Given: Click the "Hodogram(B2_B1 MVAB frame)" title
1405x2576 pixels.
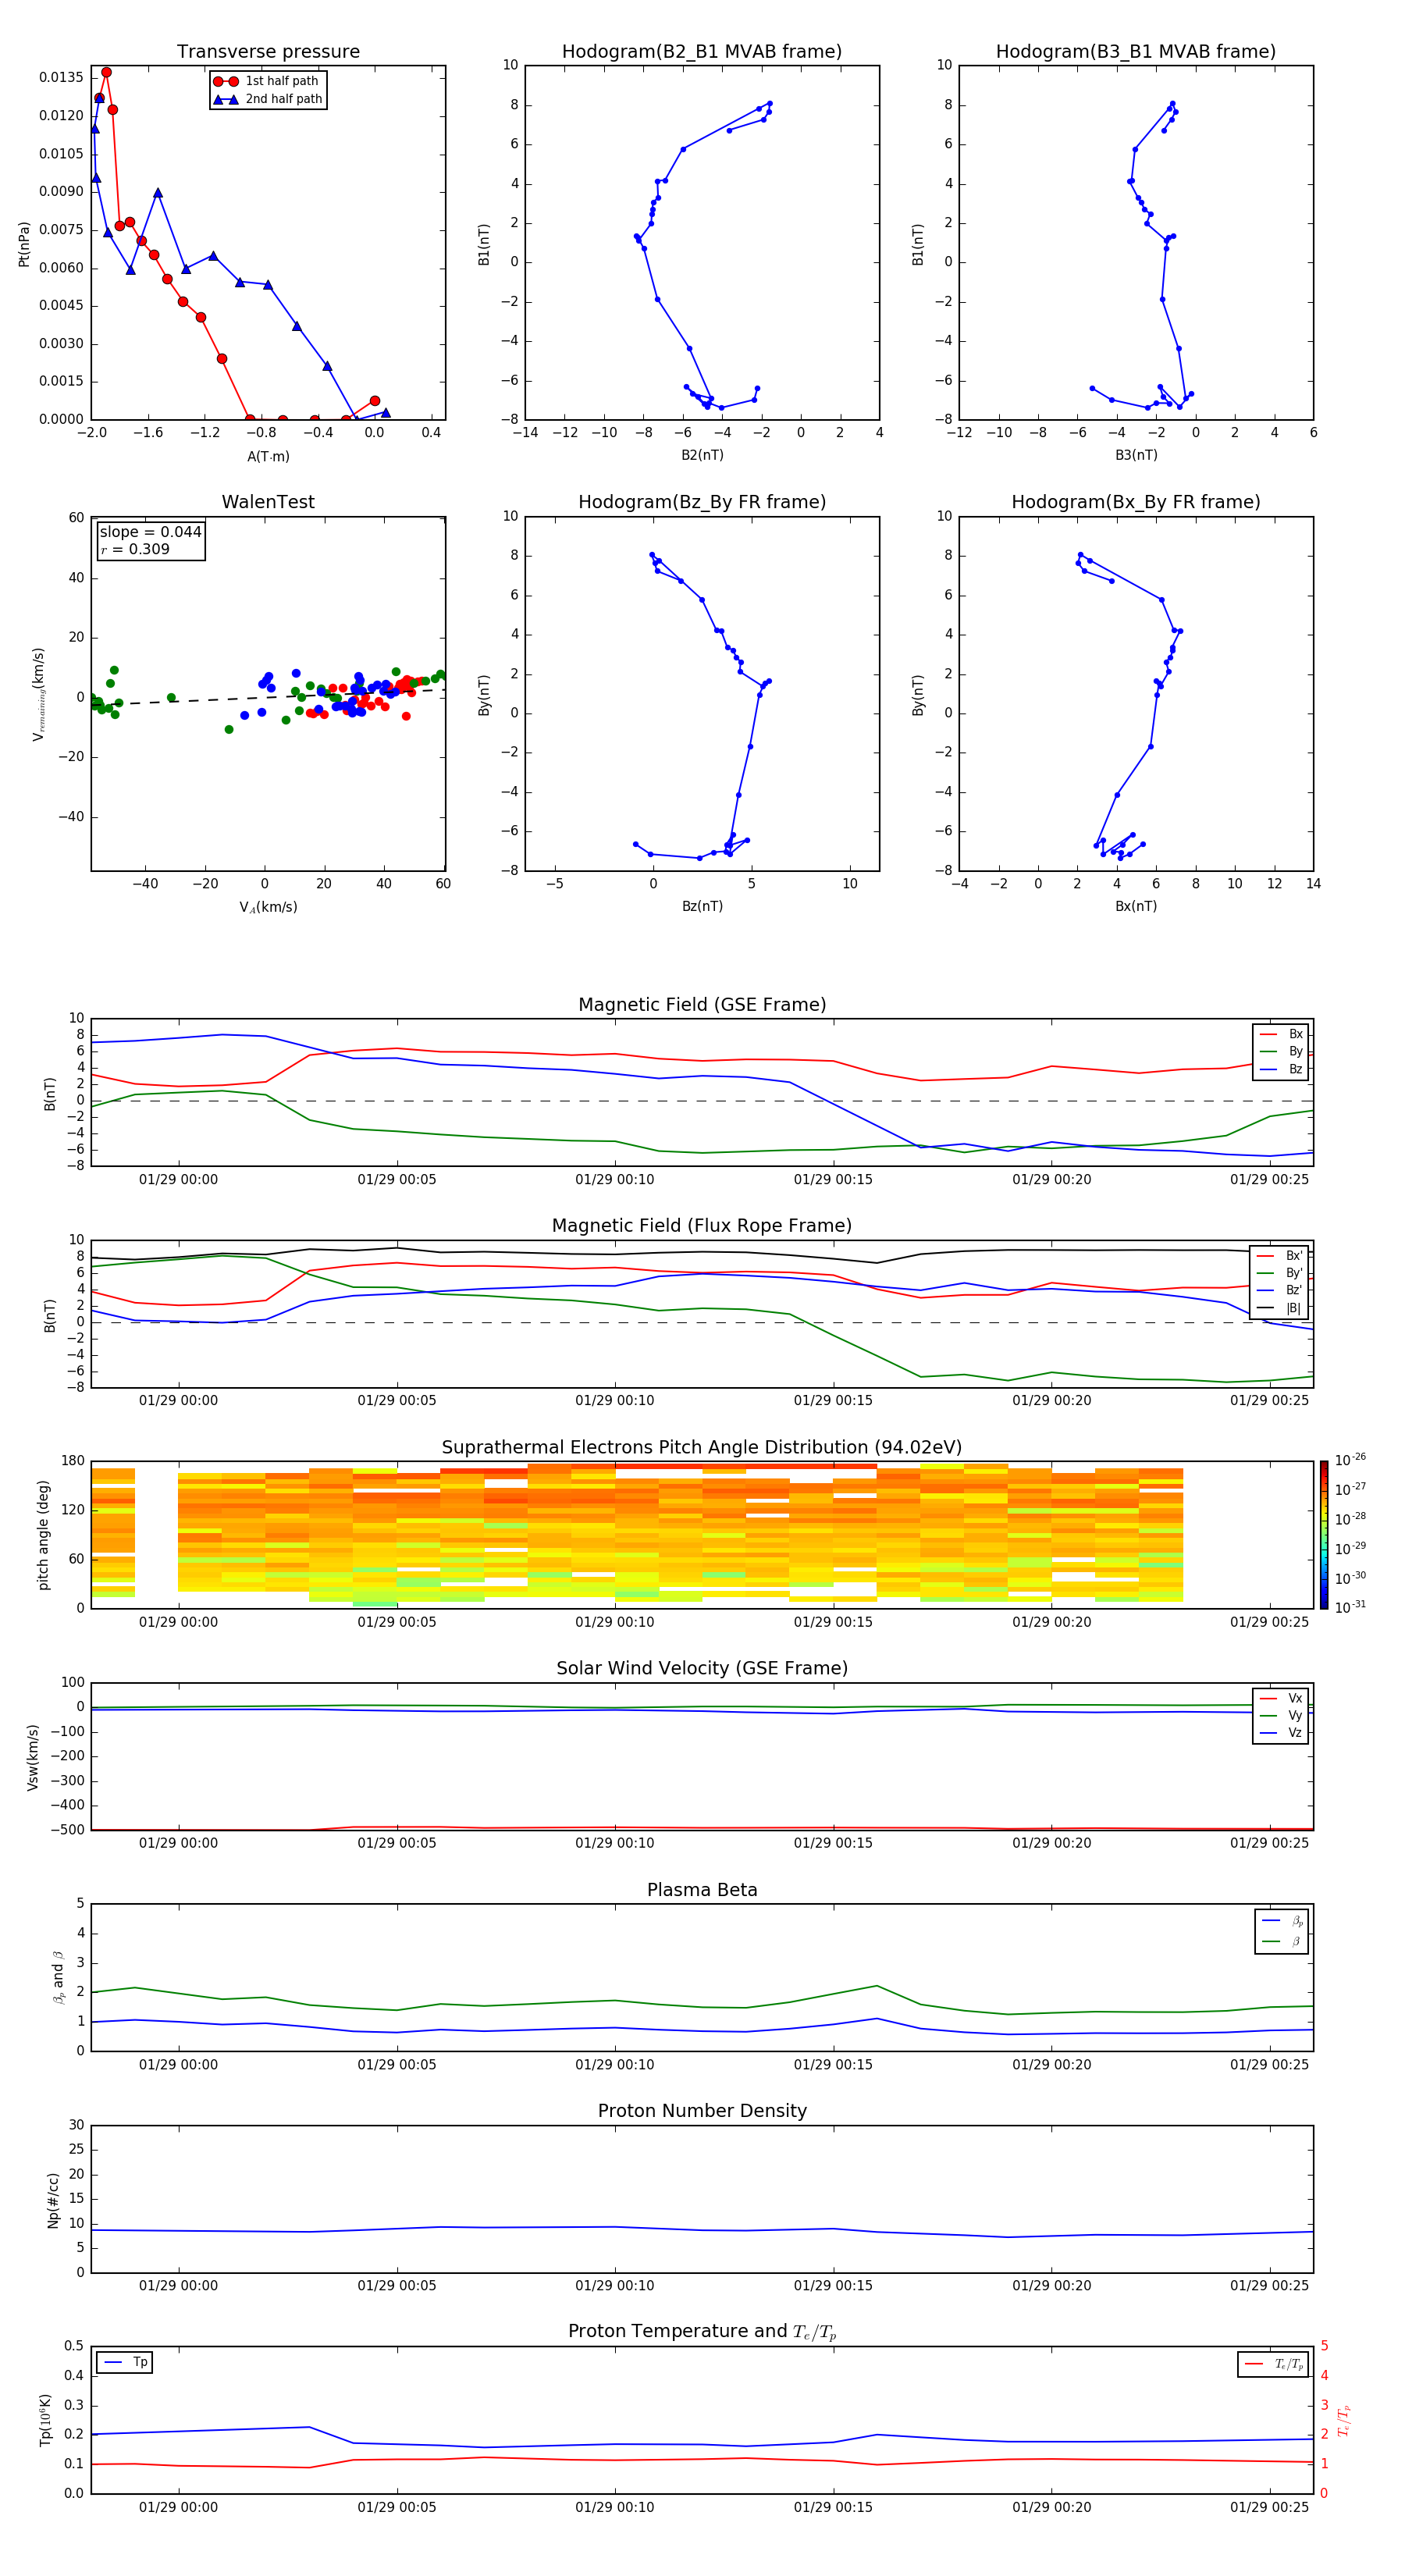Looking at the screenshot, I should click(702, 52).
